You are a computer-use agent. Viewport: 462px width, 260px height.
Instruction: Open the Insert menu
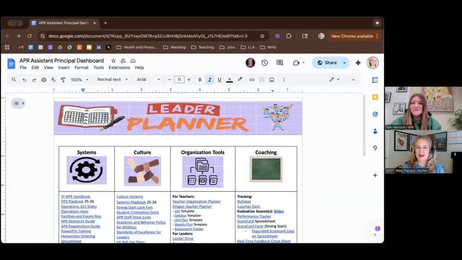click(64, 68)
